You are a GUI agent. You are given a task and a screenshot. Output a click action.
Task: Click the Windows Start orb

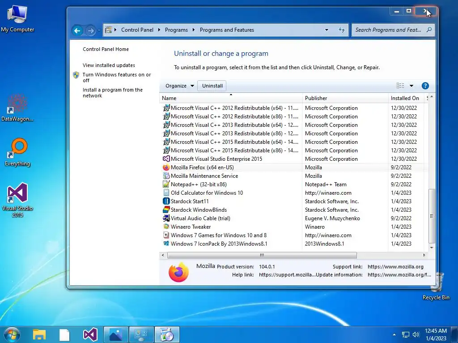12,335
